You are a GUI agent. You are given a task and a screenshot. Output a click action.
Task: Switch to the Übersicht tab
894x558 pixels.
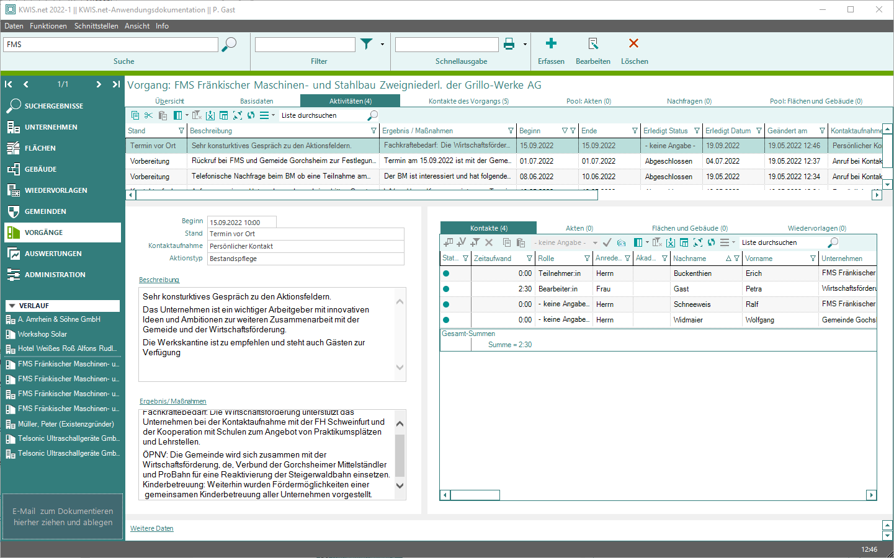click(x=169, y=101)
